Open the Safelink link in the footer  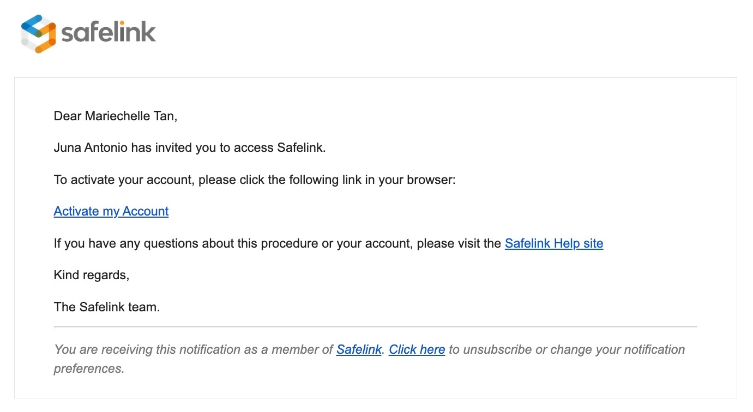[358, 349]
